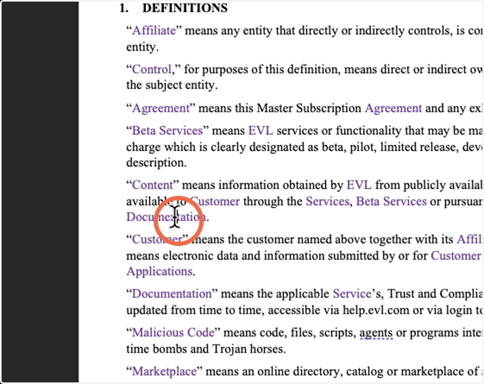Click the word "description." ending Beta Services paragraph
Viewport: 484px width, 384px height.
click(x=156, y=163)
